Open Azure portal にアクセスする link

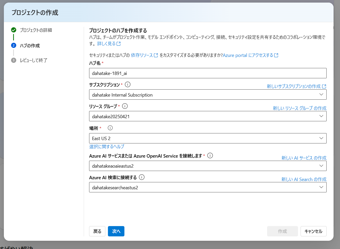pos(248,55)
